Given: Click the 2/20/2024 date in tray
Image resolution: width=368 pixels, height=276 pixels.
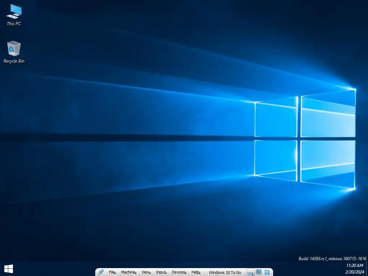Looking at the screenshot, I should (355, 272).
